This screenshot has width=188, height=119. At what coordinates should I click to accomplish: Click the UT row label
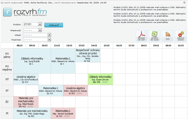7,79
